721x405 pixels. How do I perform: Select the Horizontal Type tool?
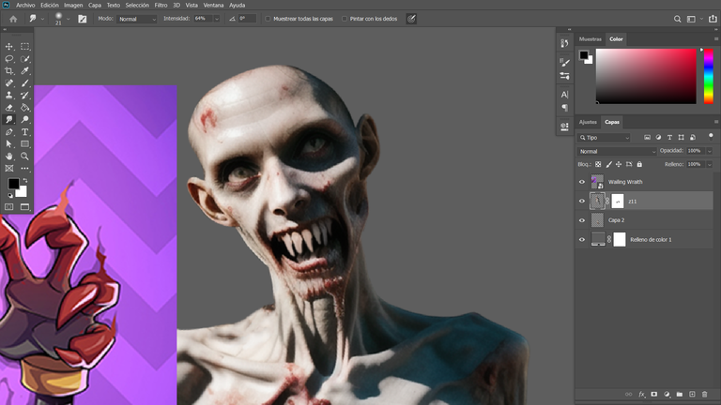coord(24,132)
